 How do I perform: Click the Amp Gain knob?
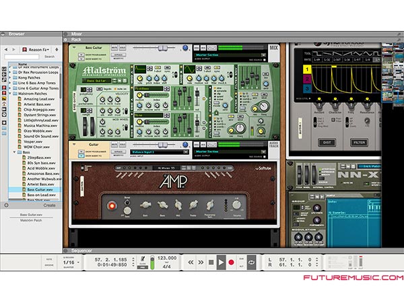(145, 205)
